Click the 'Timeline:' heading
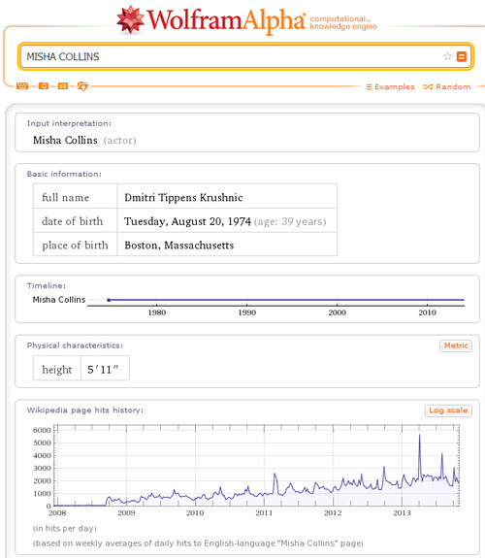Screen dimensions: 485x558 47,285
